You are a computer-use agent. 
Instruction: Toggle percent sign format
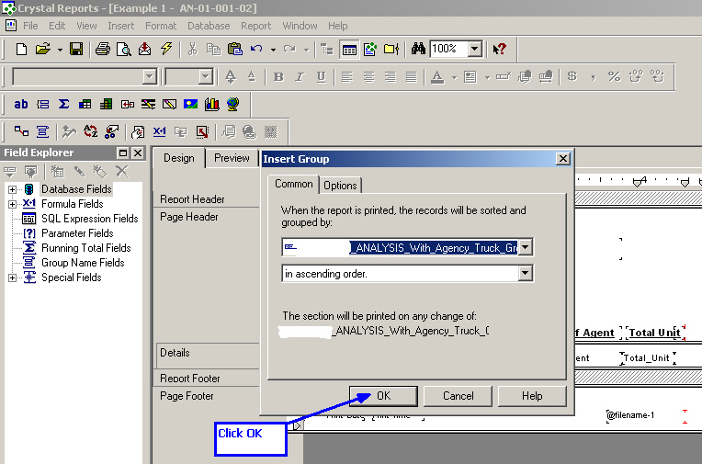tap(614, 76)
